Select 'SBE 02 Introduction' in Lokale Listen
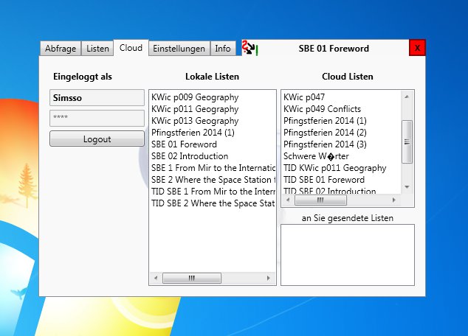This screenshot has width=468, height=336. click(x=213, y=156)
